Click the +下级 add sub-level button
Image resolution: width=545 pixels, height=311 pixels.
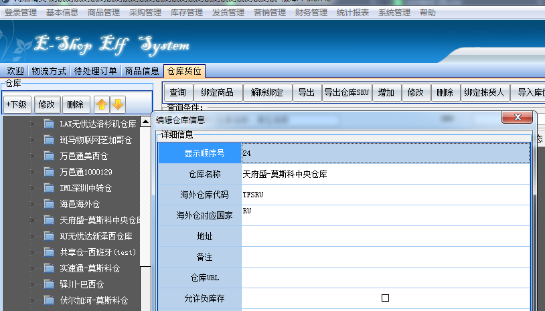click(17, 104)
